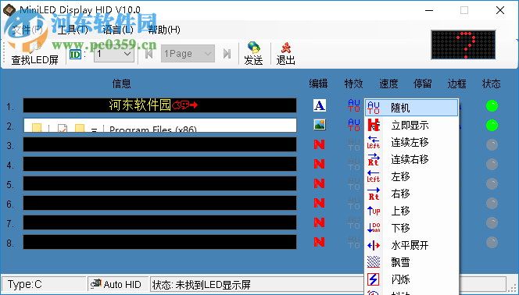Toggle the grey status light for row 4
519x295 pixels.
coord(492,164)
